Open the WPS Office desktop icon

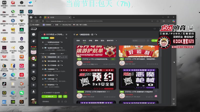click(x=4, y=57)
